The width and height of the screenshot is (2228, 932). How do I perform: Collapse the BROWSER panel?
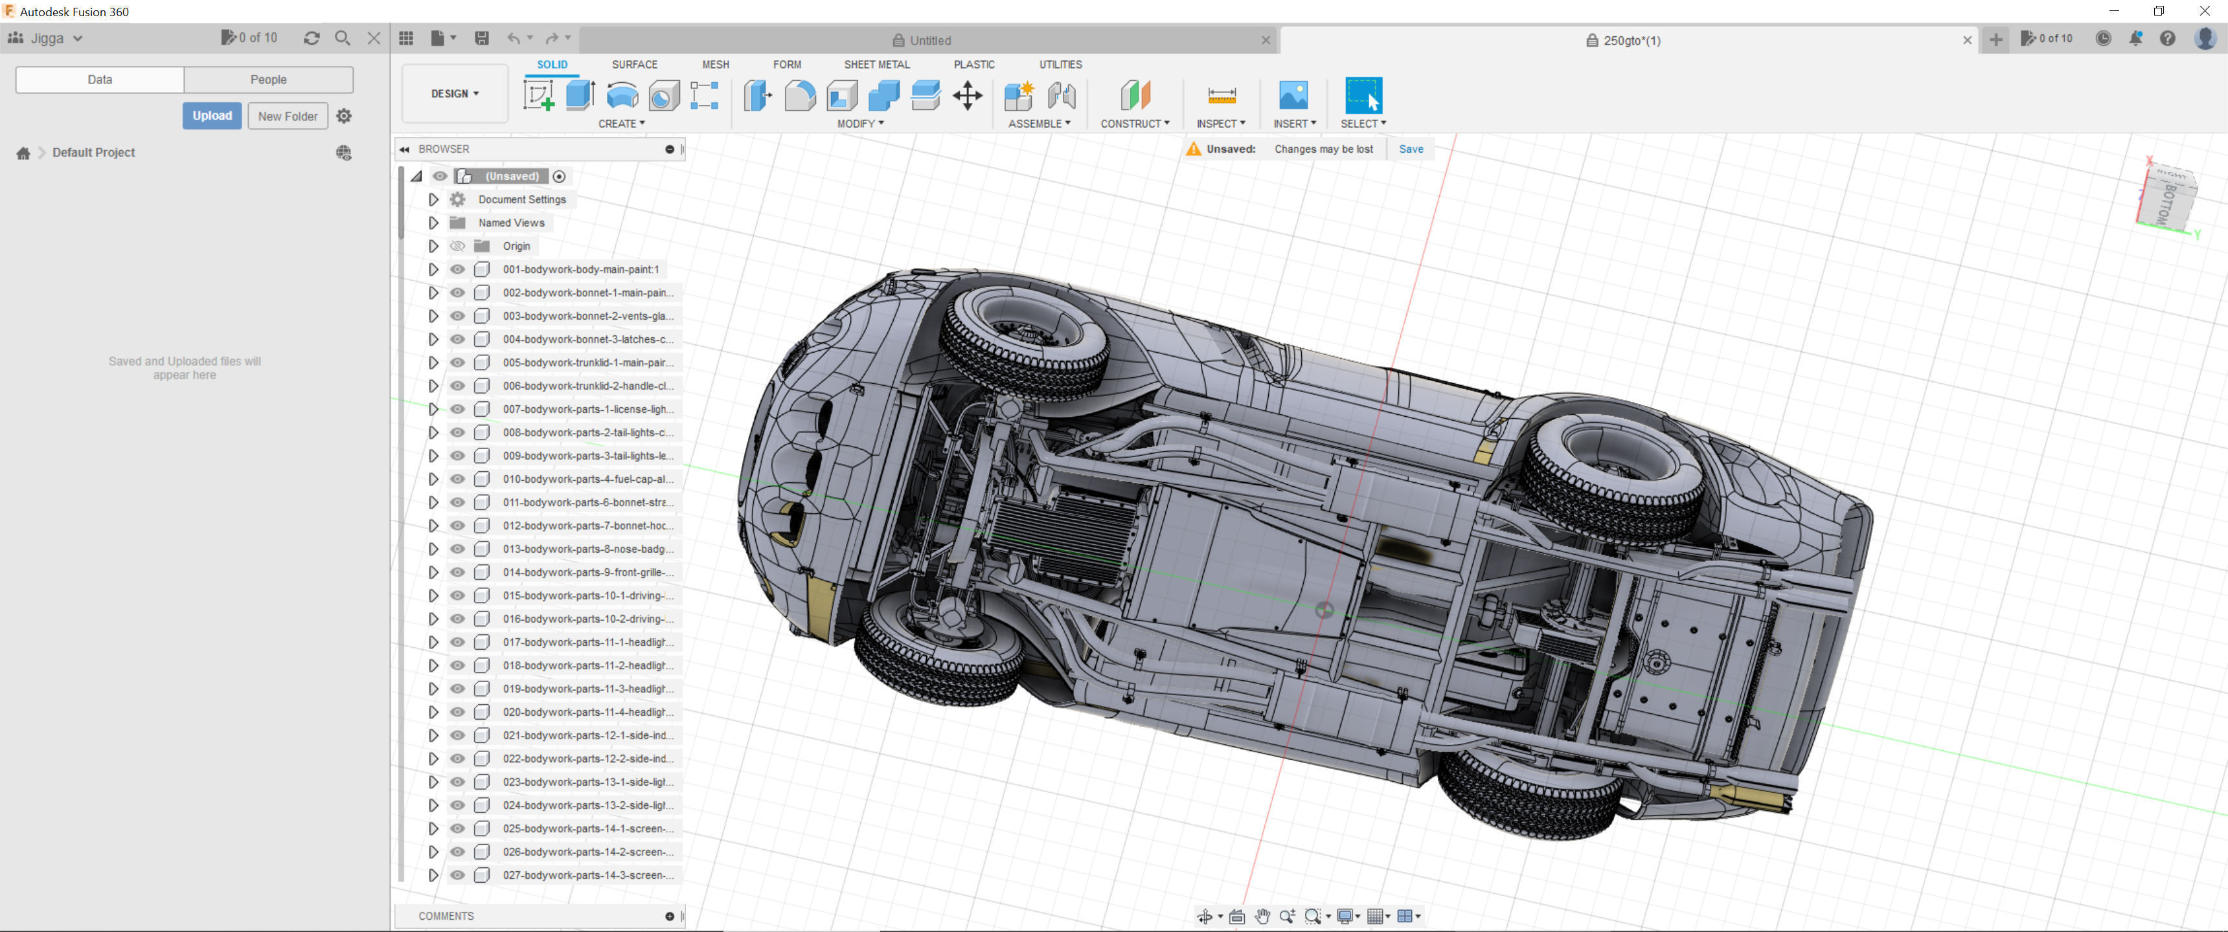[404, 150]
